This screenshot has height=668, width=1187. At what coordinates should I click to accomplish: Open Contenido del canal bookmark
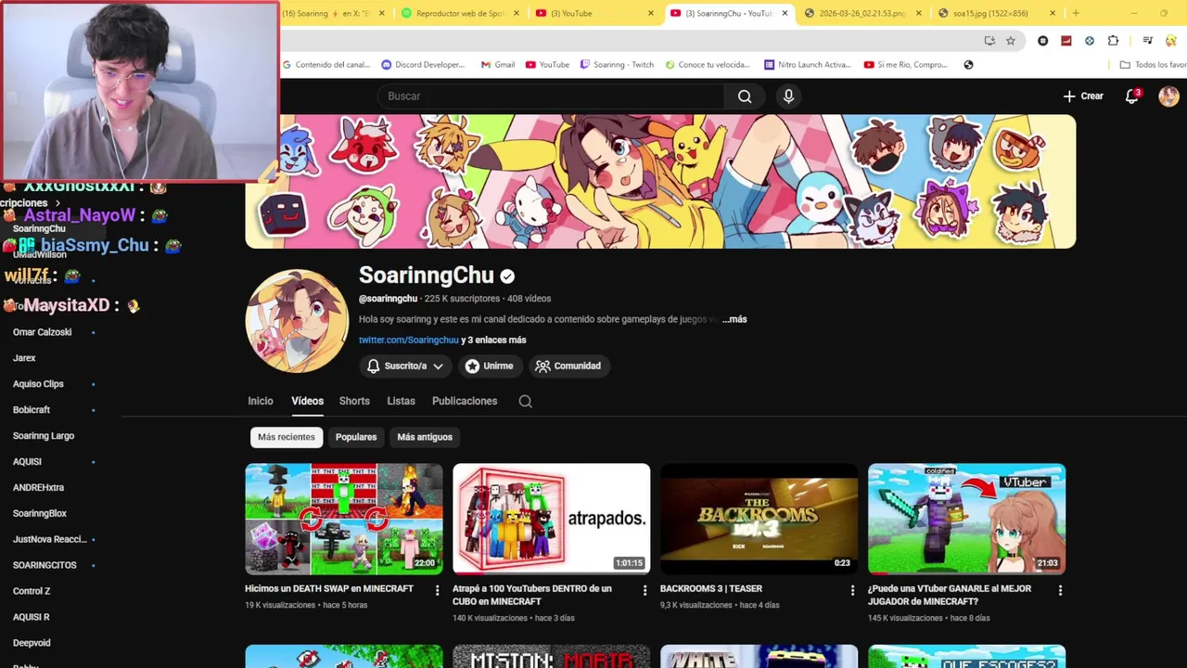point(326,65)
